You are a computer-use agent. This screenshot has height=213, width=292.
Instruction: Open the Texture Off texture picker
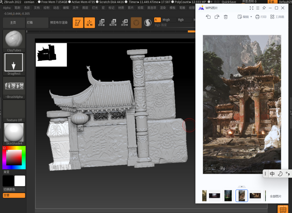pyautogui.click(x=14, y=111)
